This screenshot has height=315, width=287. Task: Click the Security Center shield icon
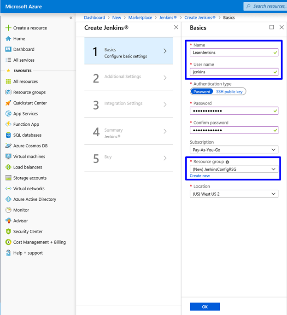pyautogui.click(x=8, y=231)
